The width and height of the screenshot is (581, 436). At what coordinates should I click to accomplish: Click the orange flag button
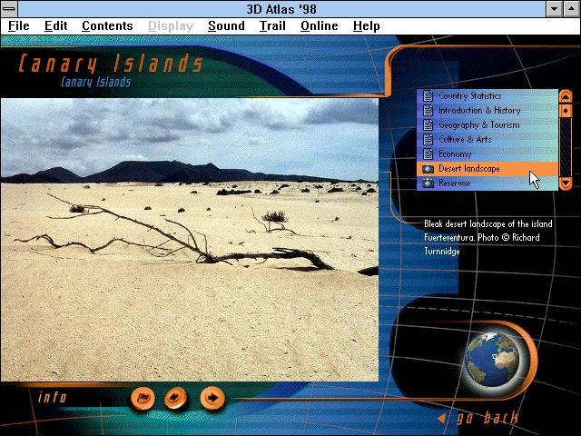coord(143,398)
